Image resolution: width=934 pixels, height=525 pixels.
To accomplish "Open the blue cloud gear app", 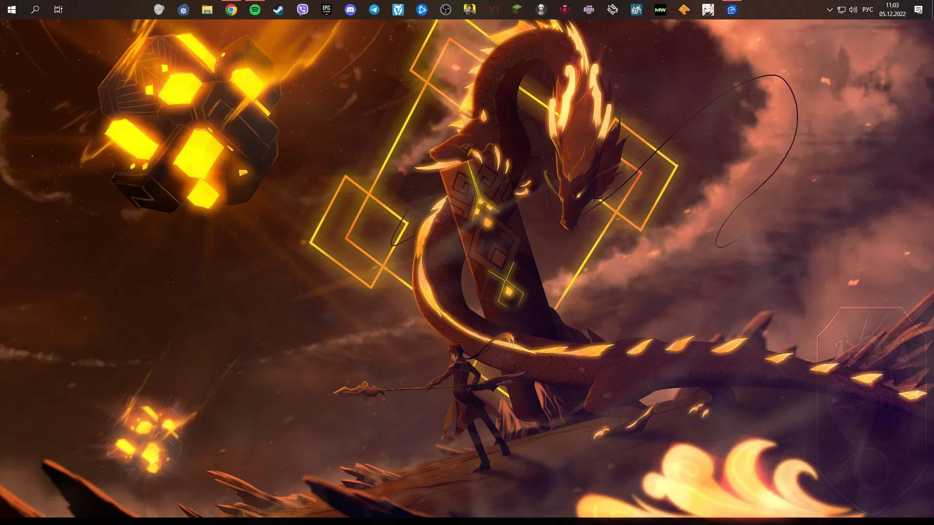I will pyautogui.click(x=183, y=10).
